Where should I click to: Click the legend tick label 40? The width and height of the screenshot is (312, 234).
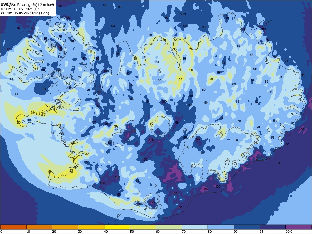[x=106, y=232]
